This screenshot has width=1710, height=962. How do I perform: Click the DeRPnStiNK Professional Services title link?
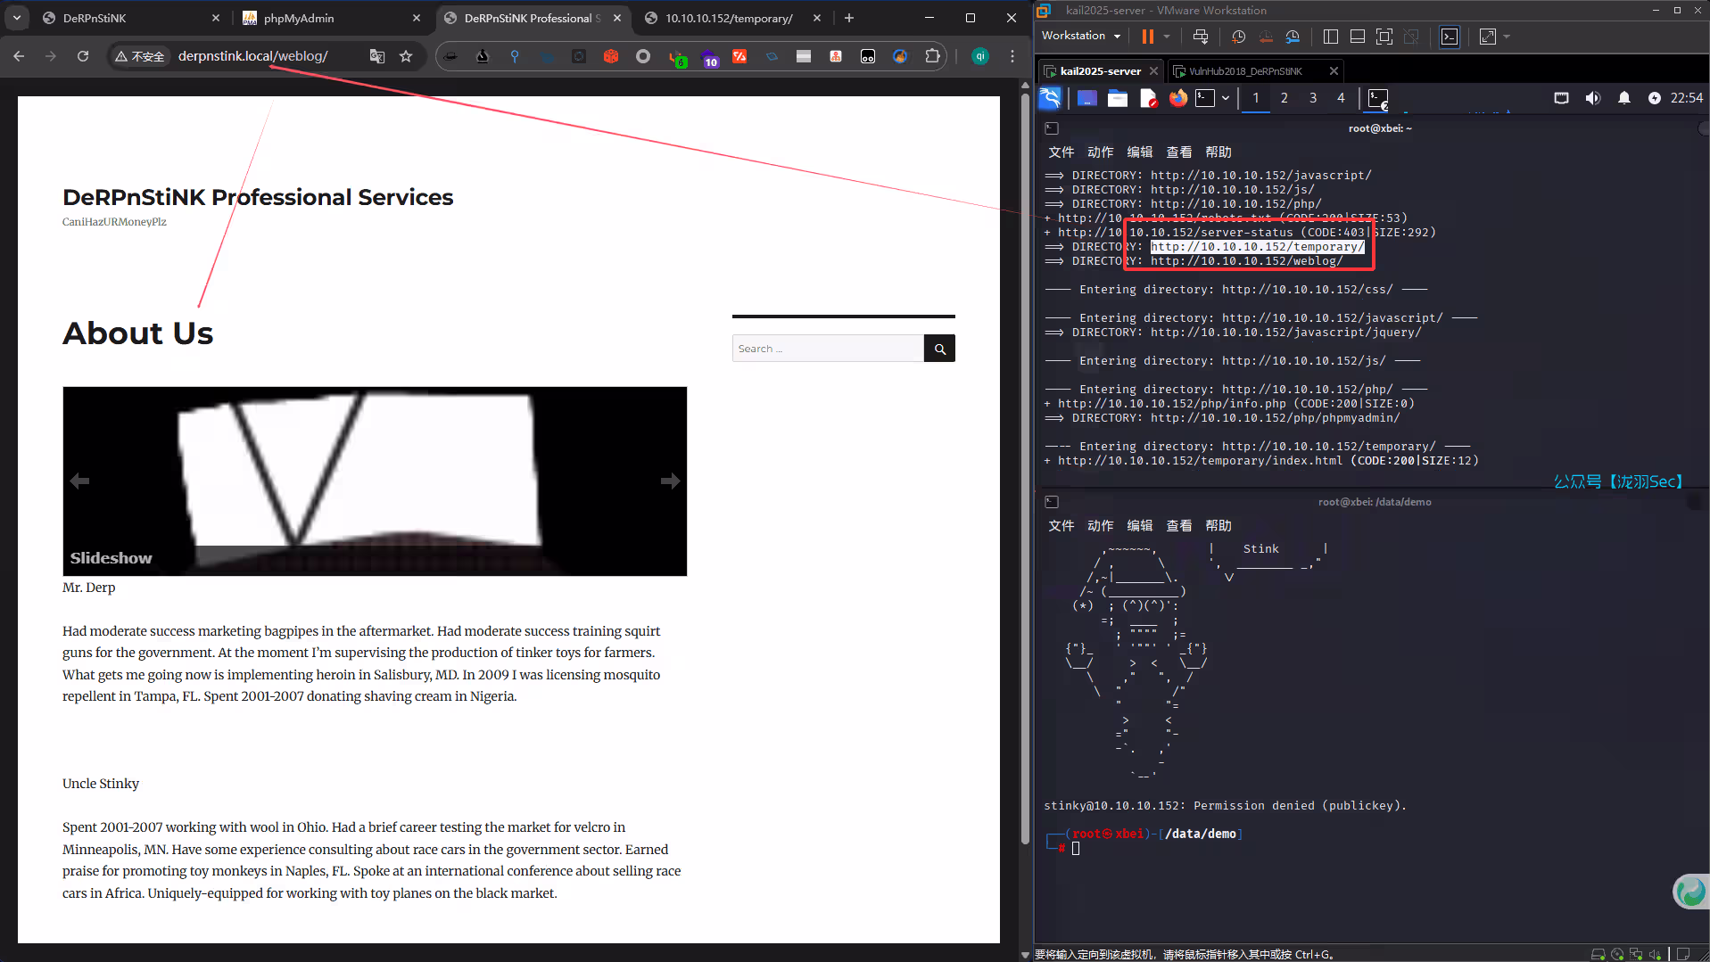coord(258,197)
